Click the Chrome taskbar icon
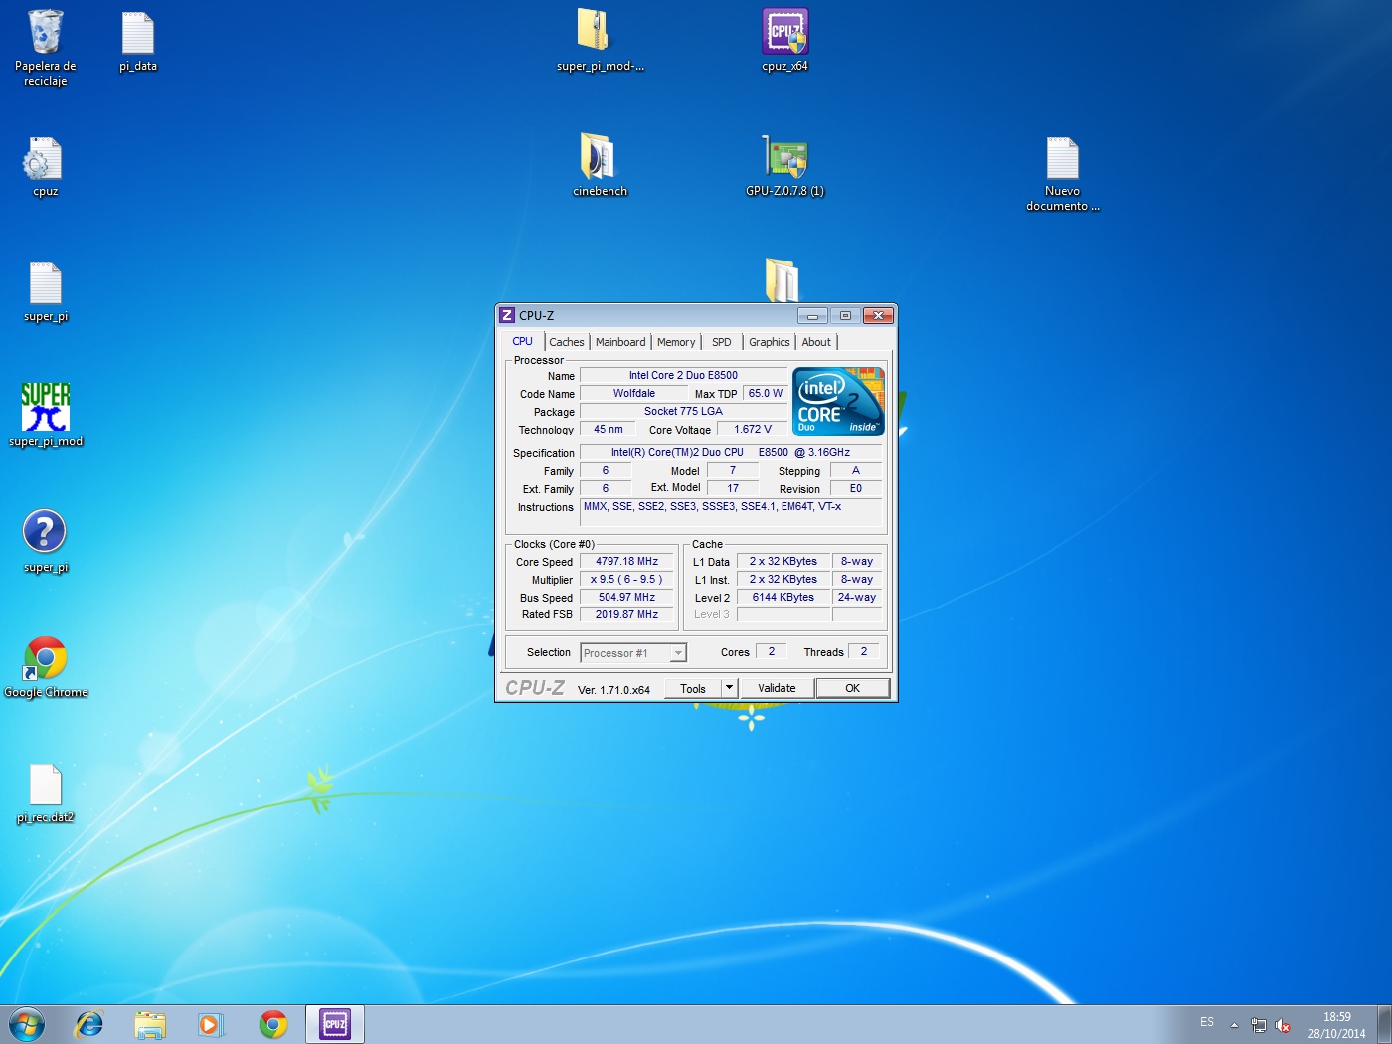The width and height of the screenshot is (1392, 1044). pyautogui.click(x=272, y=1024)
